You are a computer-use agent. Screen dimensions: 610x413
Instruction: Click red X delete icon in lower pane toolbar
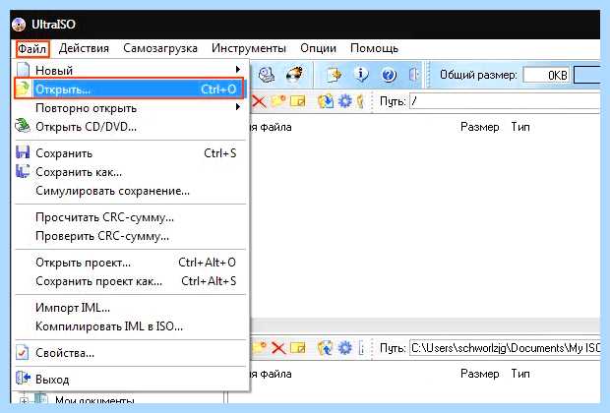[278, 348]
